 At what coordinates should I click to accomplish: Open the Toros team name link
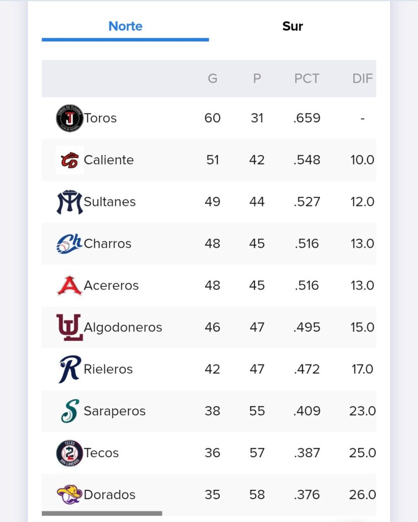[x=100, y=118]
